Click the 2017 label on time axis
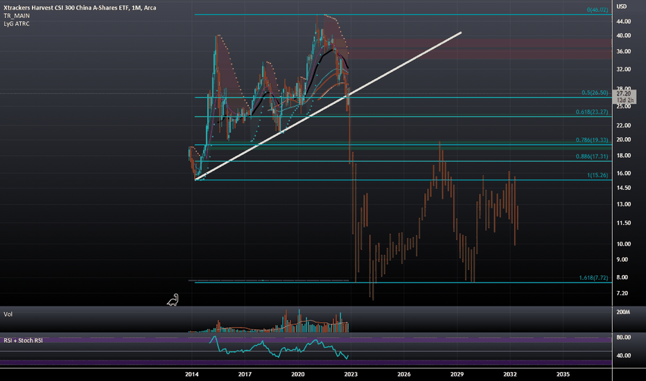The width and height of the screenshot is (646, 381). point(245,374)
